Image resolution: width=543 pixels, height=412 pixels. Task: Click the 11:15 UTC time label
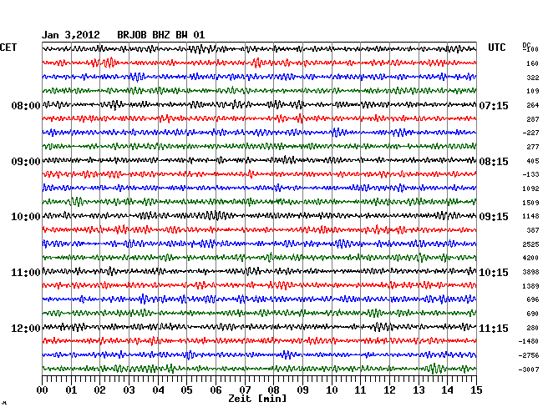[494, 329]
